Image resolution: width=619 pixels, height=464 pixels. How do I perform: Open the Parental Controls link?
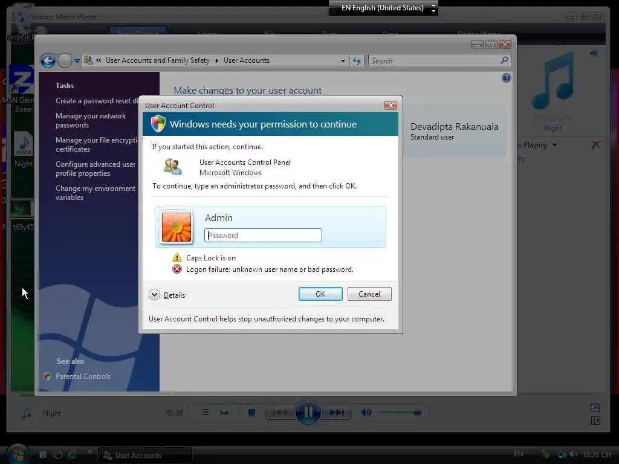(83, 376)
